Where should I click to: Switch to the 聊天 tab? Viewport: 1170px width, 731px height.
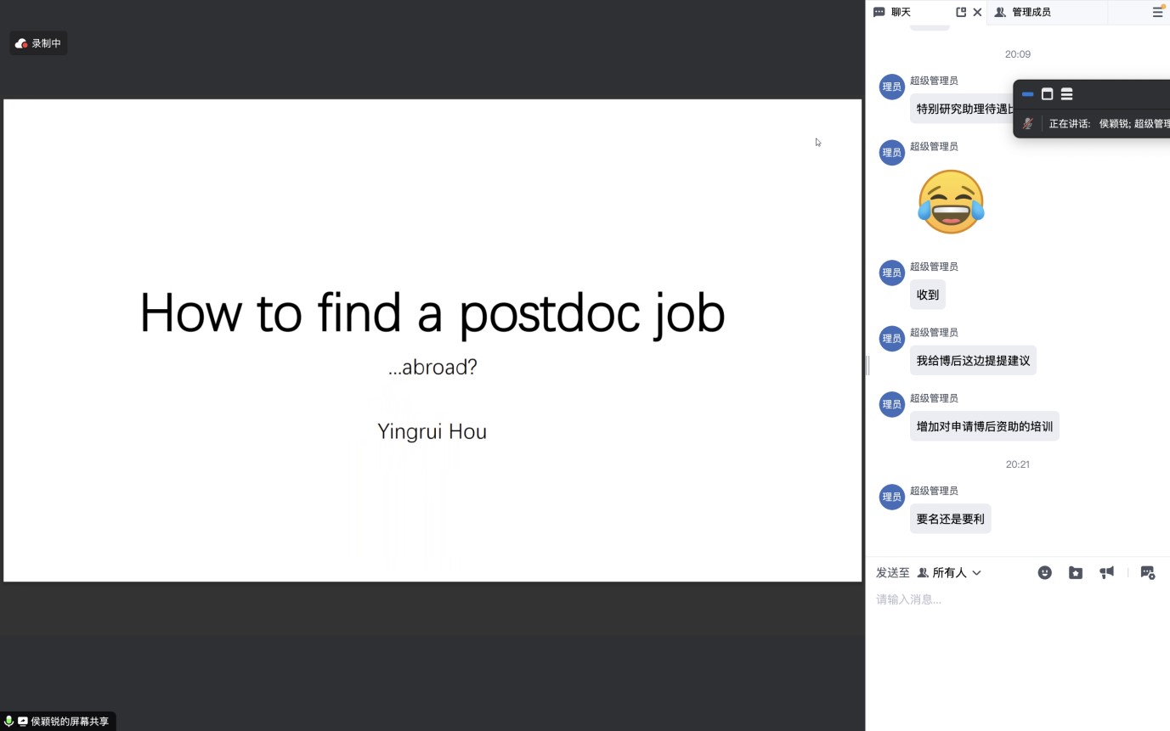pos(901,13)
